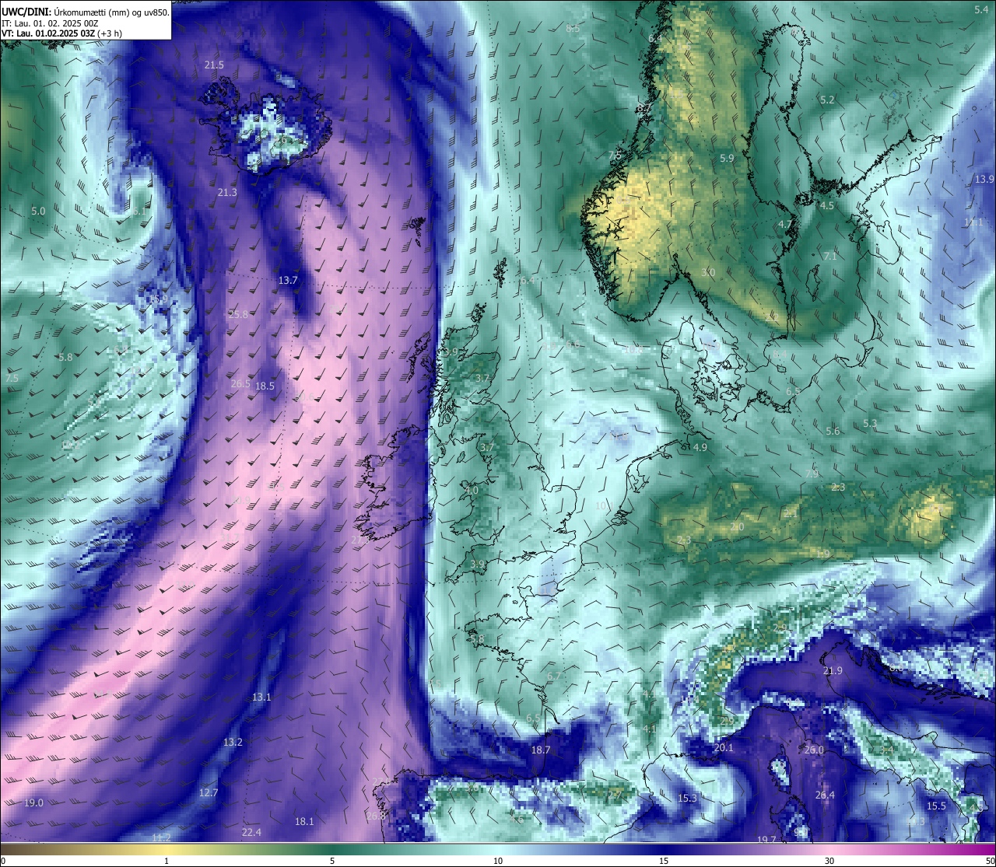This screenshot has height=867, width=996.
Task: Click the 25.8 value label
Action: [238, 314]
